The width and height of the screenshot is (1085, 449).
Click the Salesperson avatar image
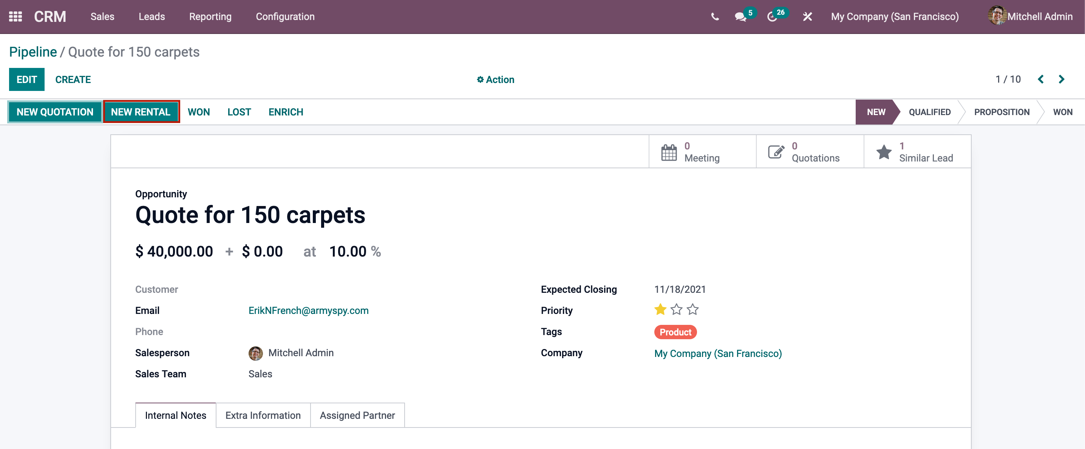click(255, 353)
